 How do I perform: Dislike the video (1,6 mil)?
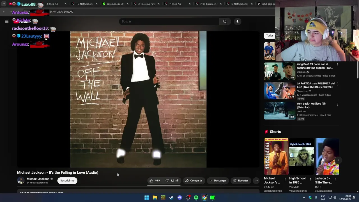[172, 181]
